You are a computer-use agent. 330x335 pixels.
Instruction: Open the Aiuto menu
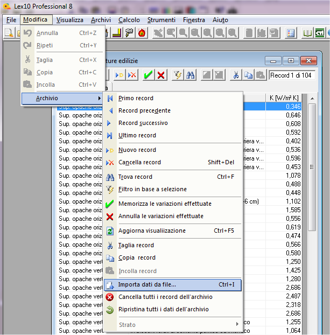pos(220,20)
